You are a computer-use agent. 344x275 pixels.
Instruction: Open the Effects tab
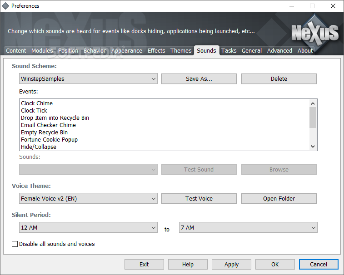(156, 51)
